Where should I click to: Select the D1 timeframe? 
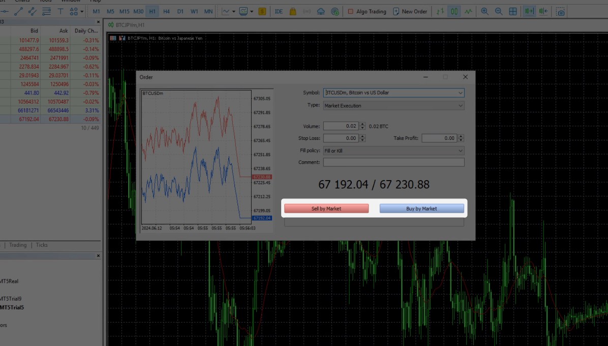pos(180,12)
